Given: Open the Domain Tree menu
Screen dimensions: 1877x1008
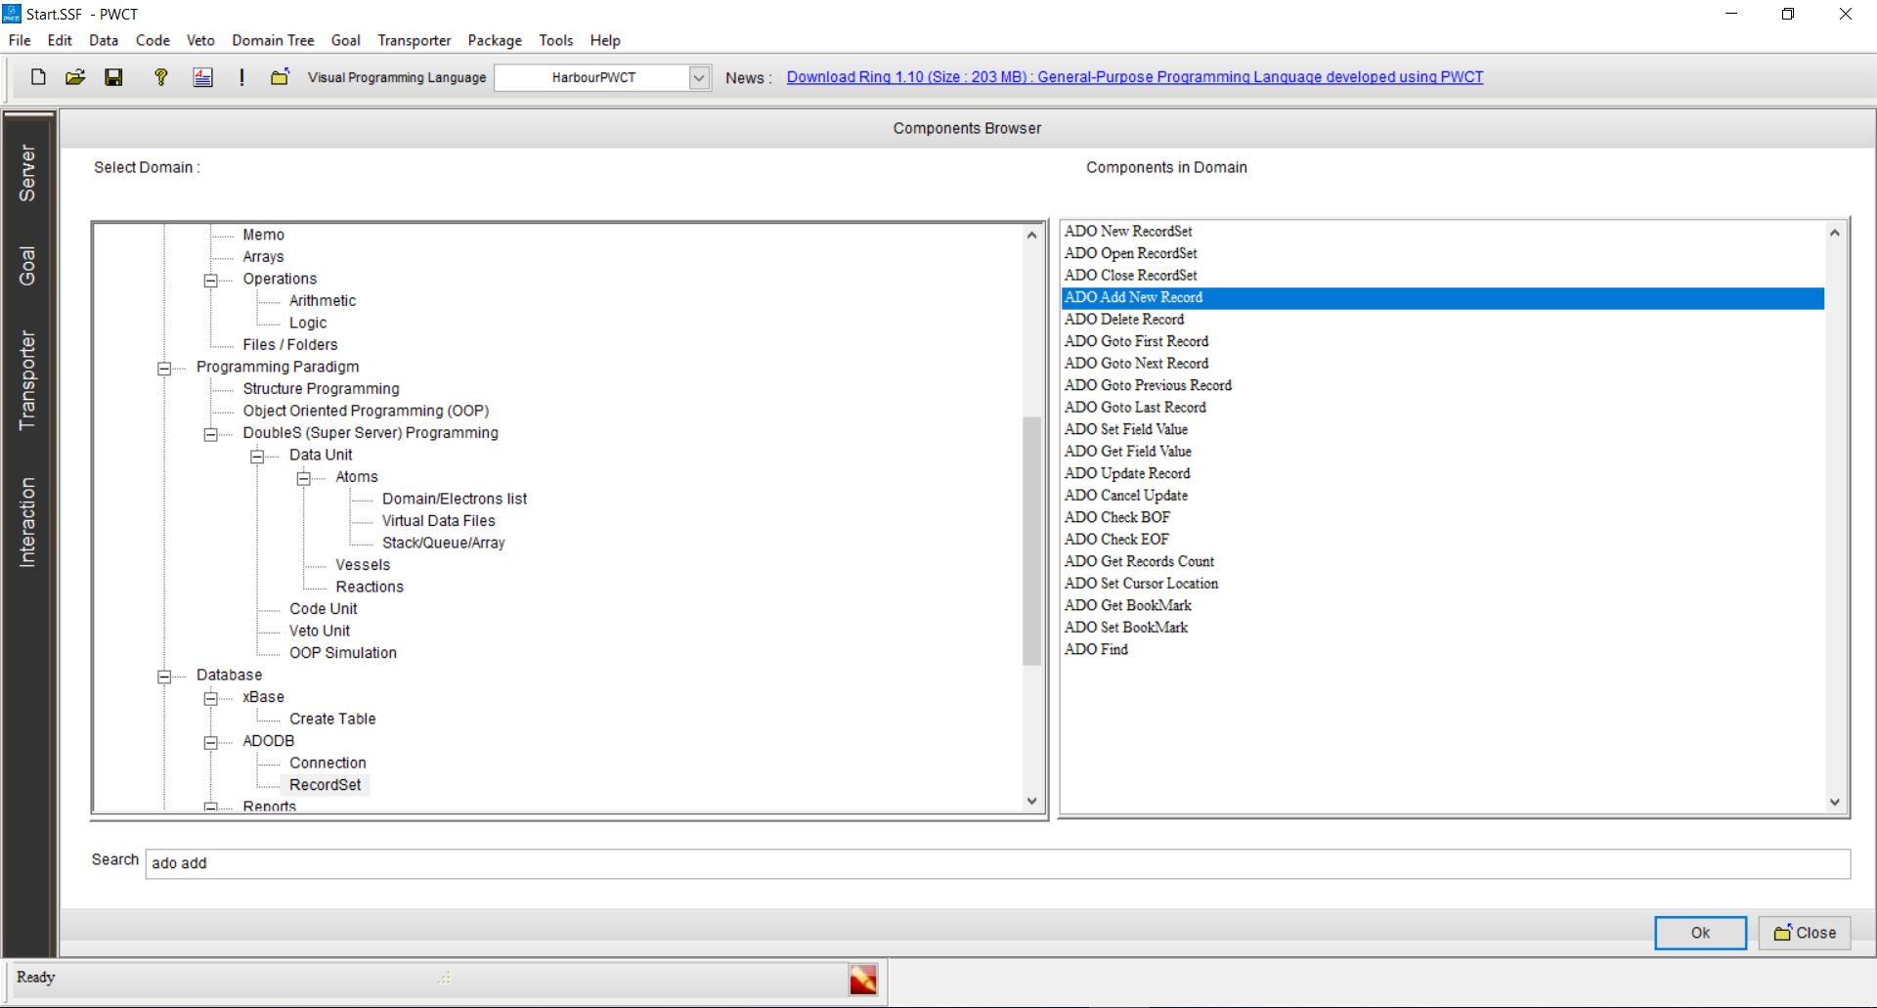Looking at the screenshot, I should (x=273, y=40).
